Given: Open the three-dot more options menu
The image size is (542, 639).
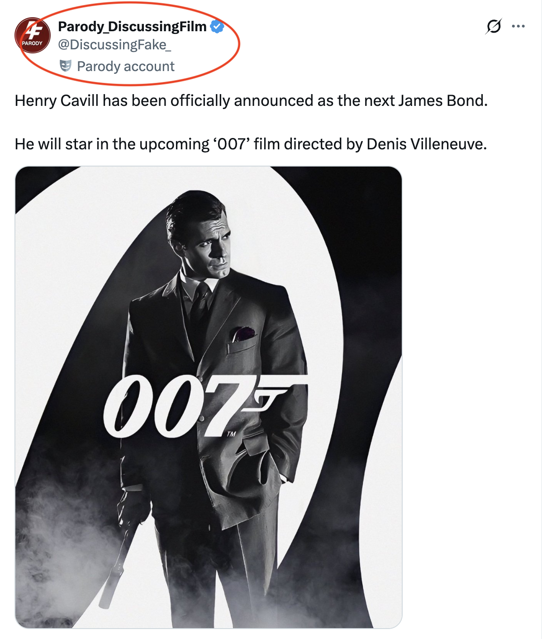Looking at the screenshot, I should (x=518, y=26).
